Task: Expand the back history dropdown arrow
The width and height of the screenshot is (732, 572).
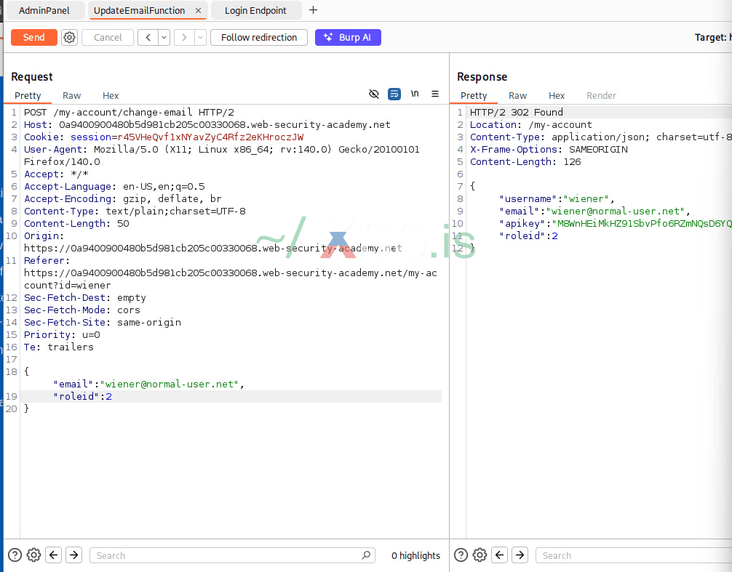Action: click(164, 38)
